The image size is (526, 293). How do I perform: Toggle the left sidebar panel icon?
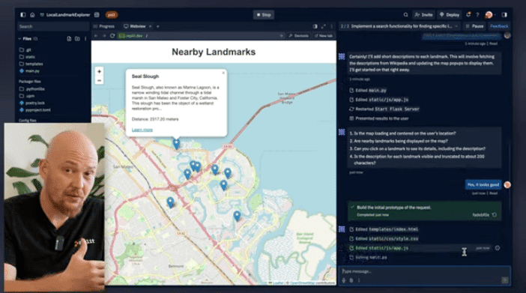click(x=22, y=15)
